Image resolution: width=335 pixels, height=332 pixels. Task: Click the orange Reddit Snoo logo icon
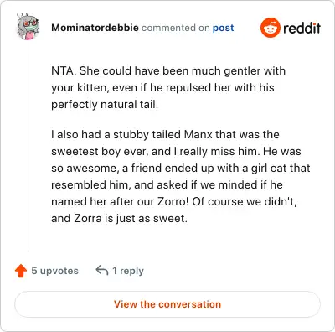point(271,28)
